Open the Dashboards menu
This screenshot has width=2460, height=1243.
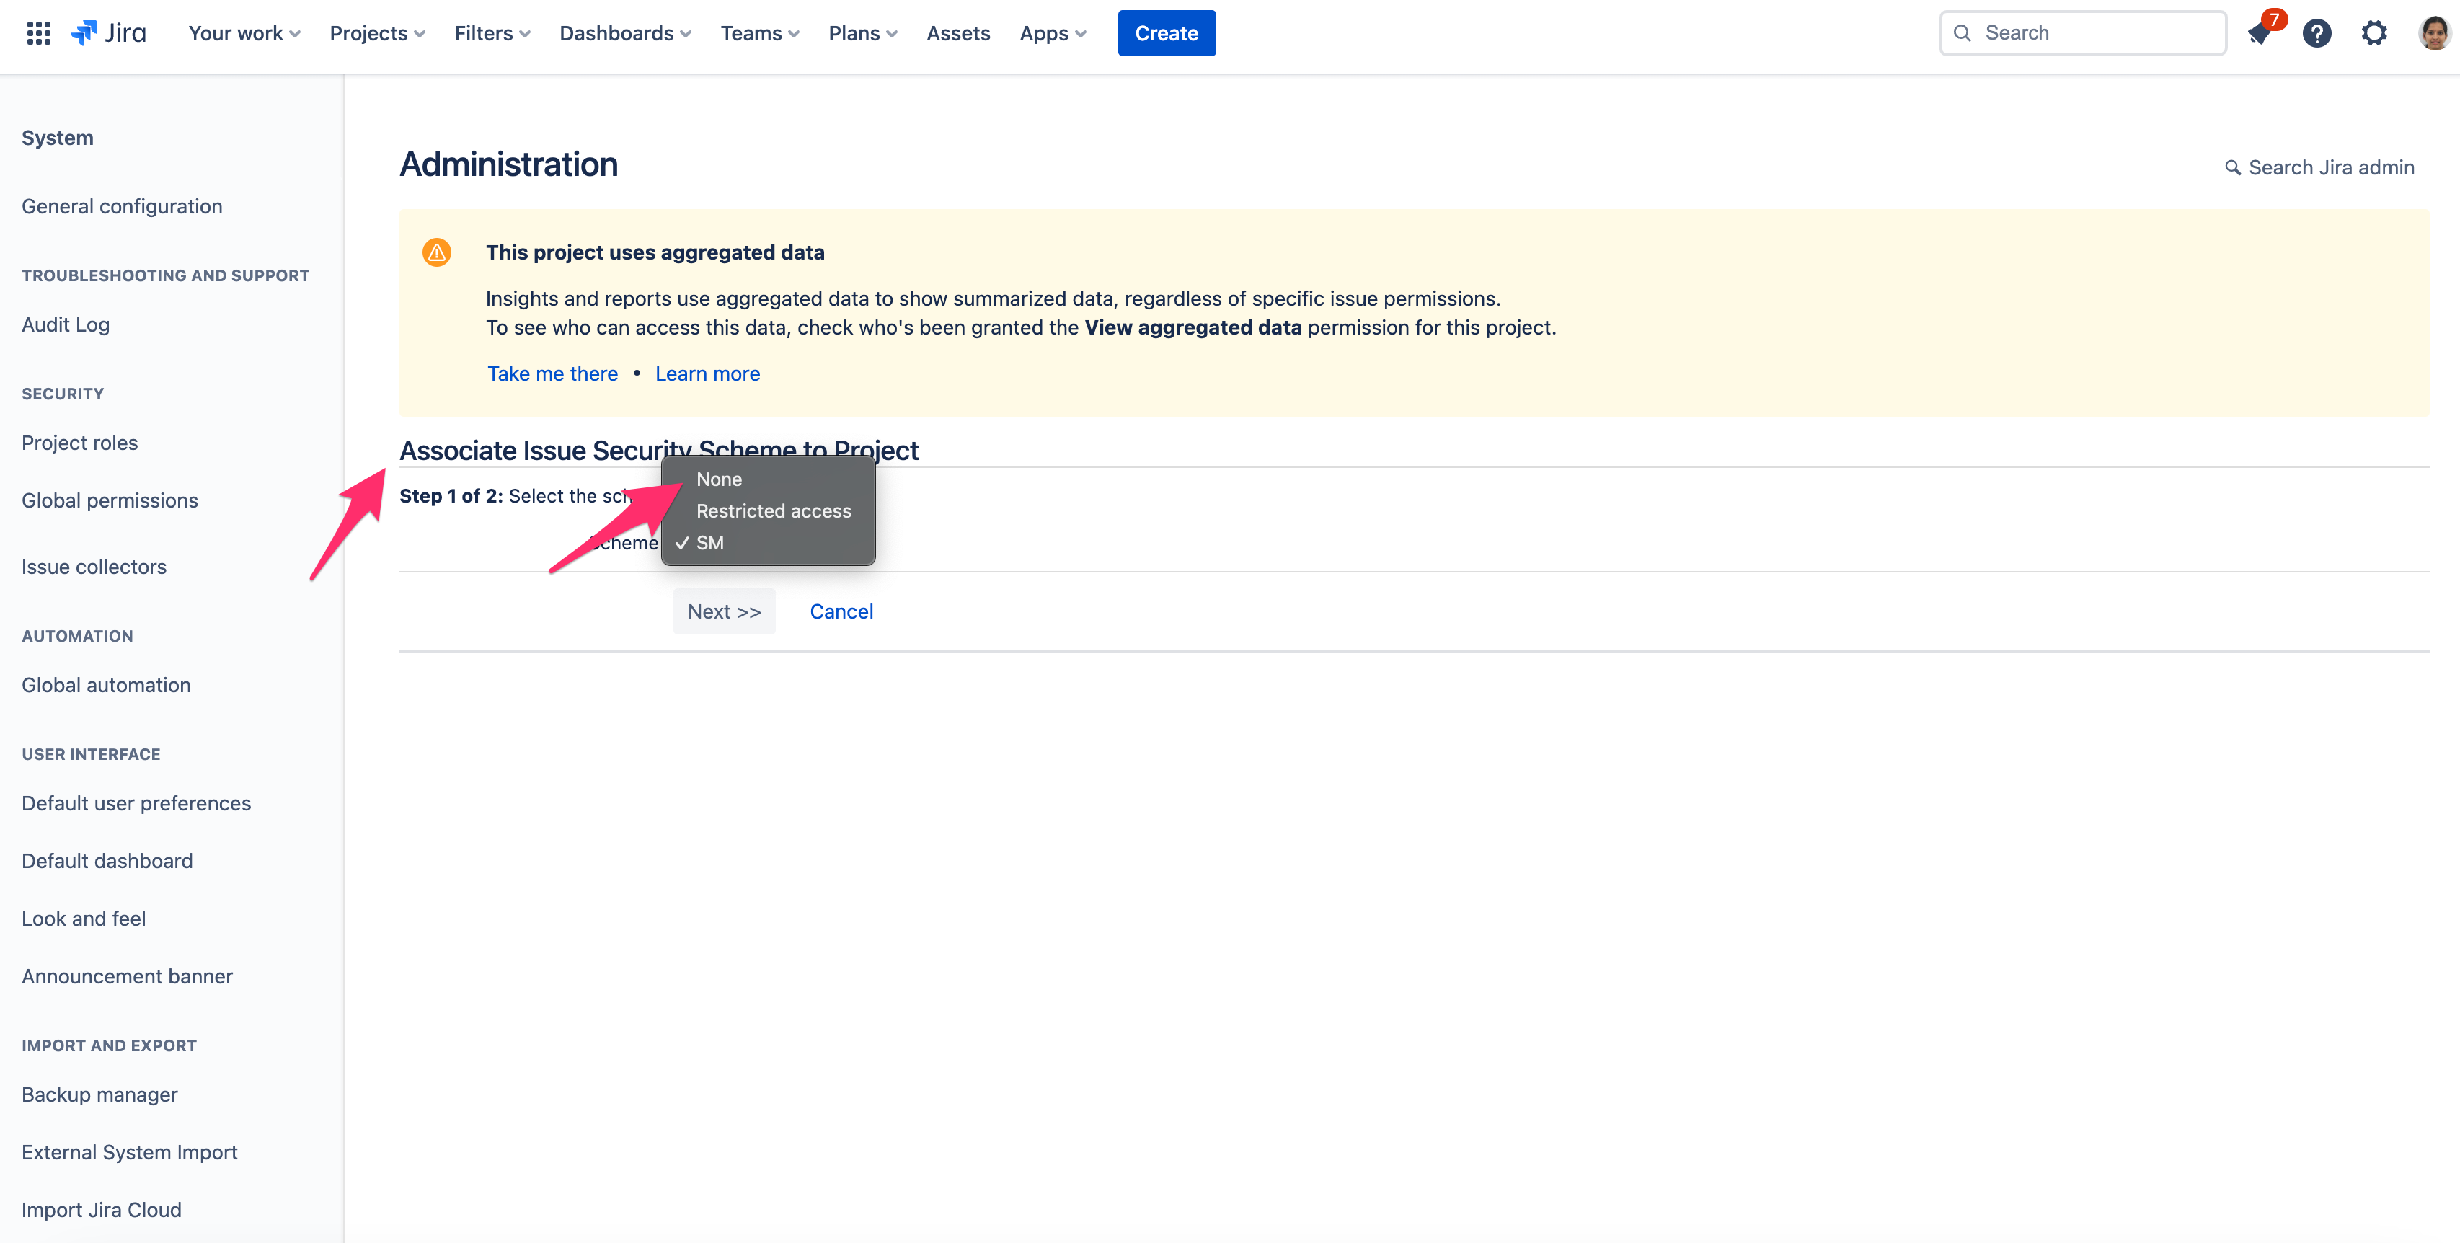click(624, 33)
